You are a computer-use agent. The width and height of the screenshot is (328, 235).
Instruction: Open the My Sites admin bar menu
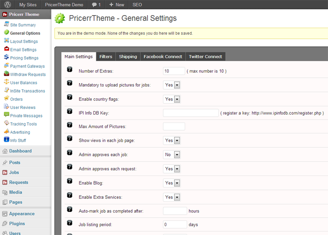(28, 5)
